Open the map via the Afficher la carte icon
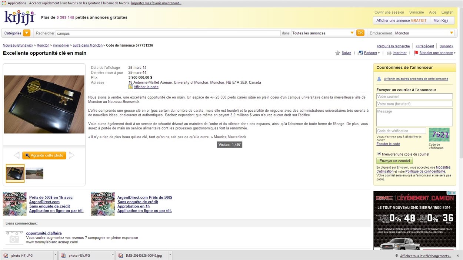This screenshot has height=260, width=463. [130, 87]
